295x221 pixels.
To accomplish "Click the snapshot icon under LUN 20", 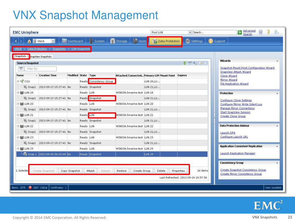I will point(25,109).
